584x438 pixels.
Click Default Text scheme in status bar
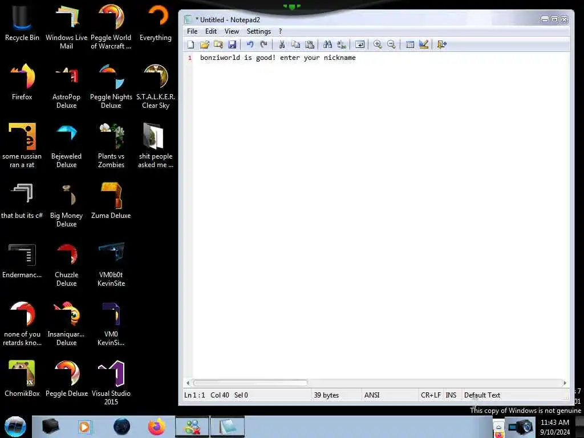[482, 395]
